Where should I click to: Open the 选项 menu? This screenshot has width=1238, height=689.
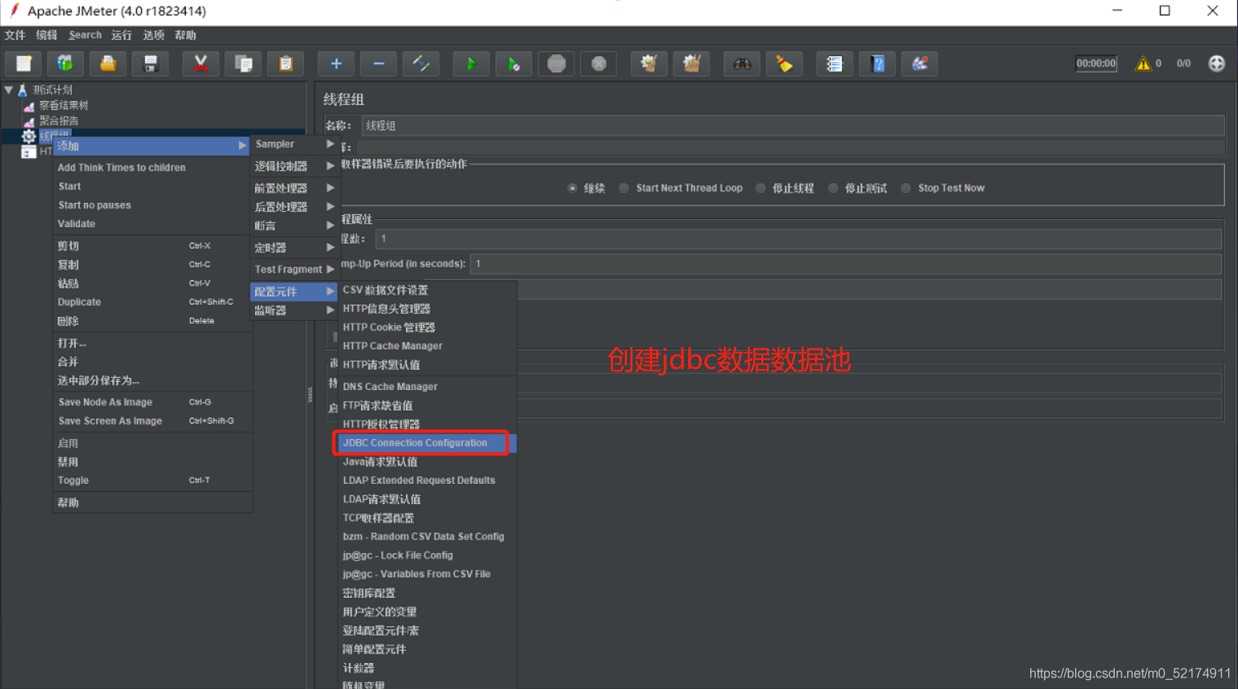[153, 35]
